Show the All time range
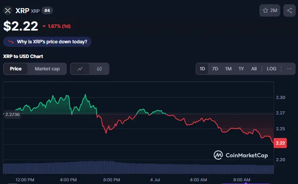The image size is (298, 184). click(254, 69)
